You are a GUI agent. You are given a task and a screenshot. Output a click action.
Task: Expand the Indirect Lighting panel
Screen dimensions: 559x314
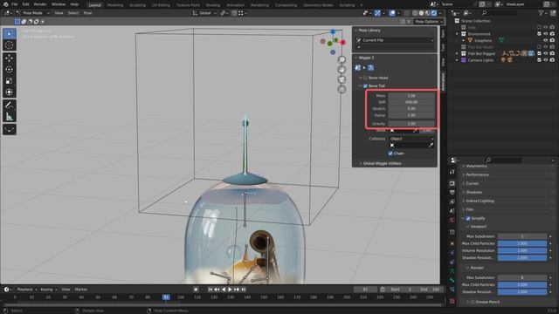coord(480,201)
